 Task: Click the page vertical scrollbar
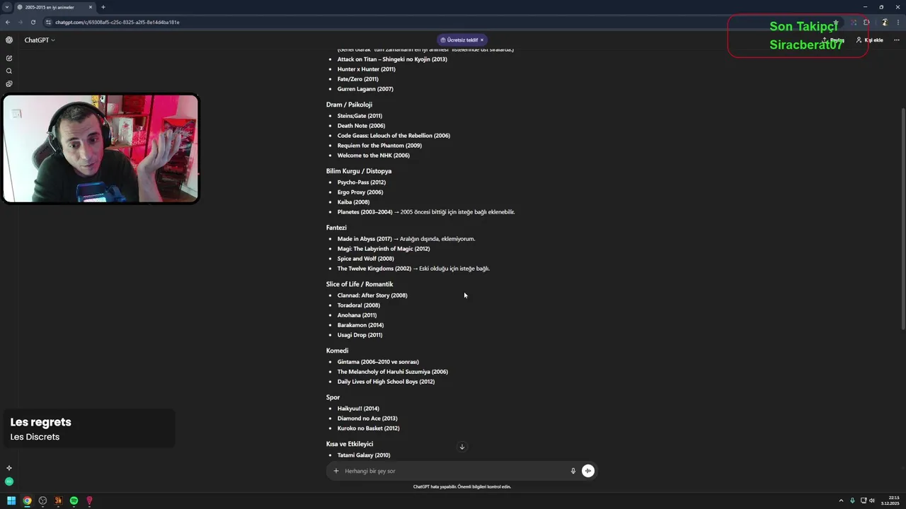902,219
